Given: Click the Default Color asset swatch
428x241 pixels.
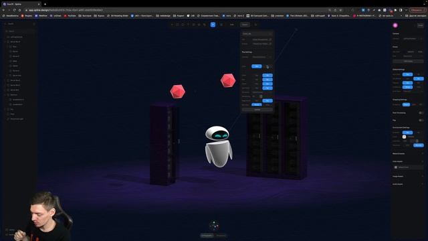Looking at the screenshot, I should 396,167.
